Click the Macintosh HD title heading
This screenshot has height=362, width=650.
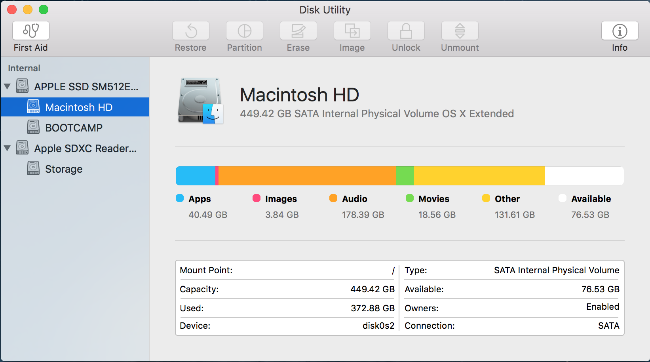300,95
